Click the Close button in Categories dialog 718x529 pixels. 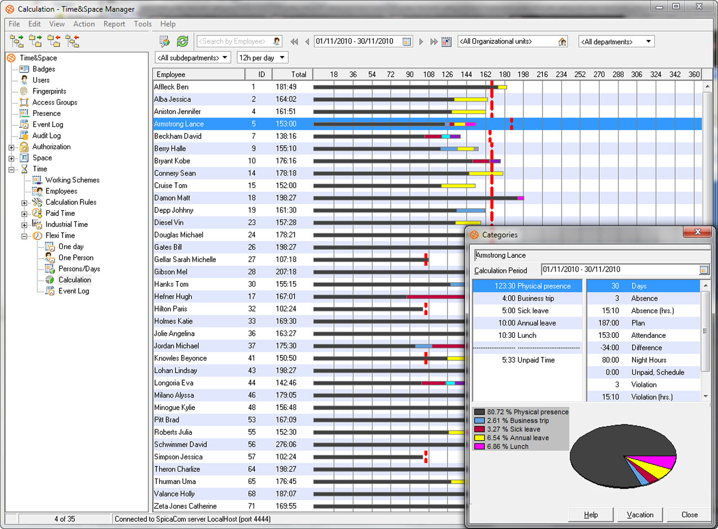tap(689, 514)
